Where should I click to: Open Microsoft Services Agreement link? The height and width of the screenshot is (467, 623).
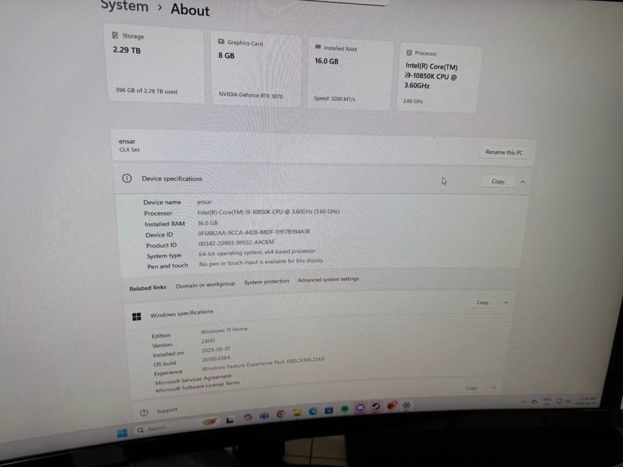tap(193, 379)
